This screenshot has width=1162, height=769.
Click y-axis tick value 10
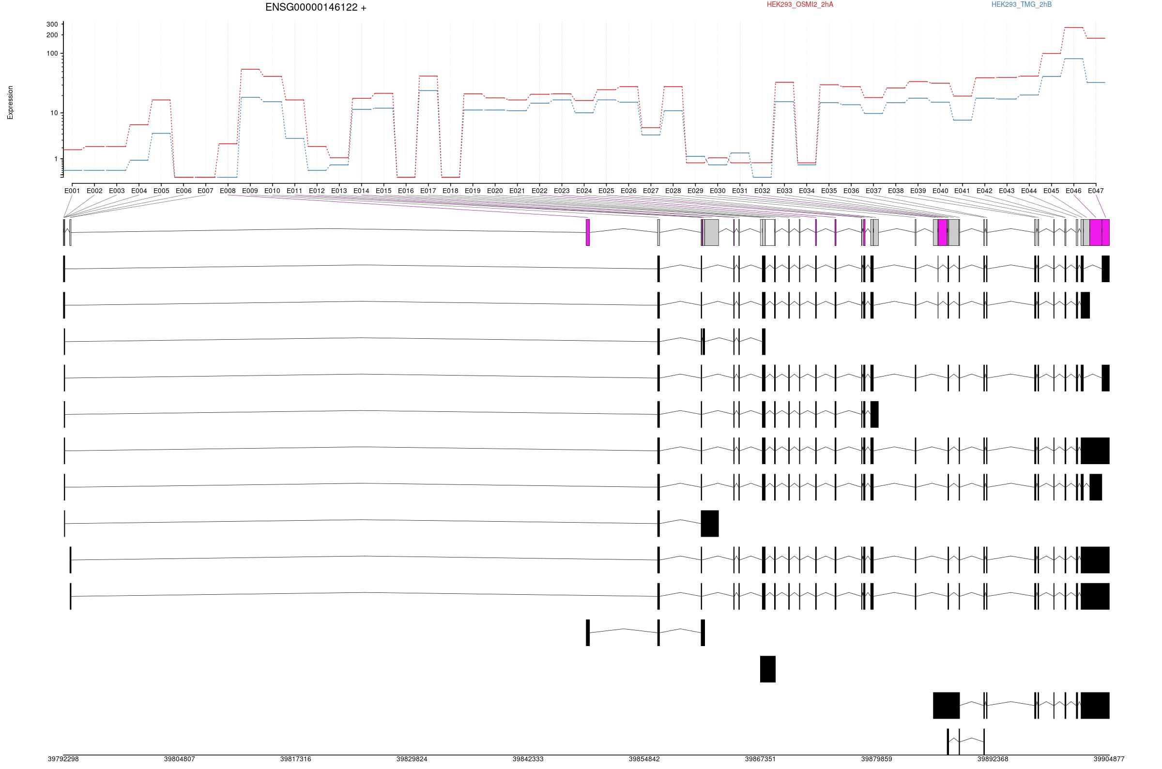click(x=54, y=113)
